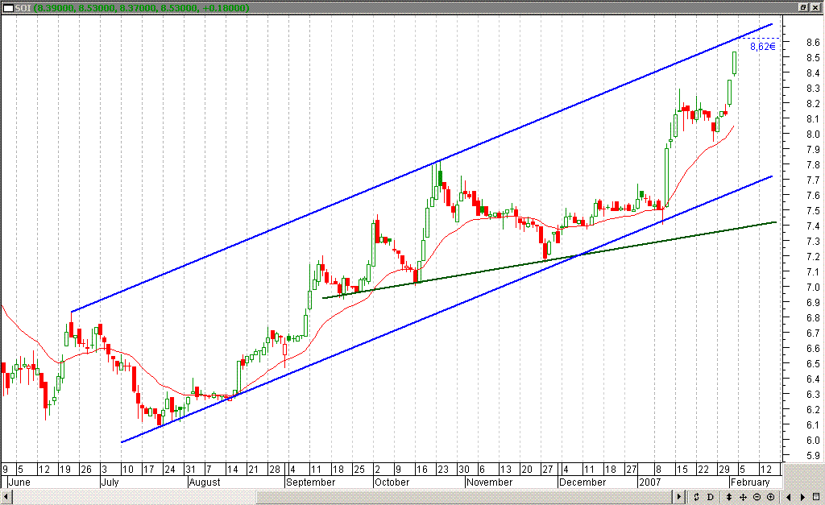Click the horizontal scrollbar thumb
Viewport: 825px width, 505px height.
click(465, 497)
